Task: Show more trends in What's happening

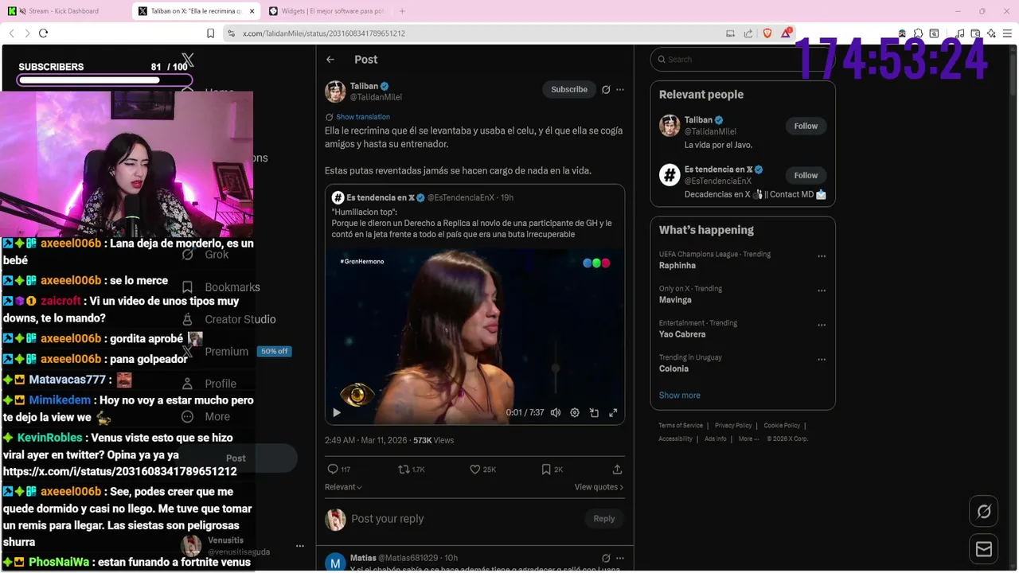Action: 679,396
